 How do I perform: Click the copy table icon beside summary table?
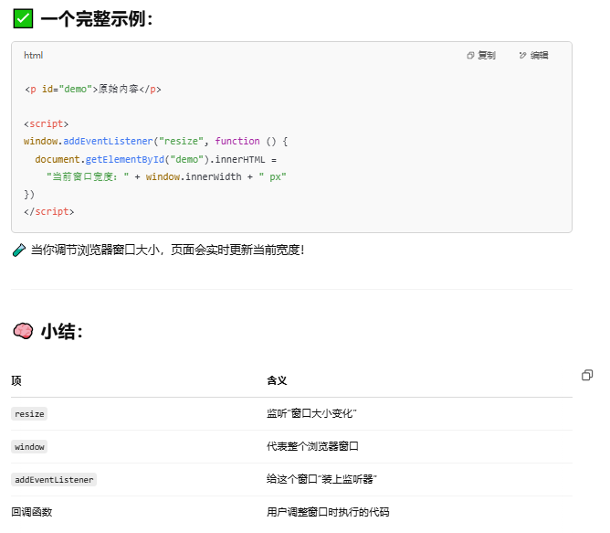point(587,375)
